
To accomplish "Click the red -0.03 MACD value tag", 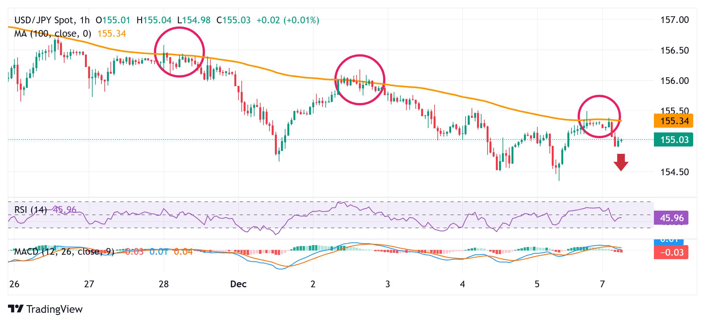I will (671, 252).
